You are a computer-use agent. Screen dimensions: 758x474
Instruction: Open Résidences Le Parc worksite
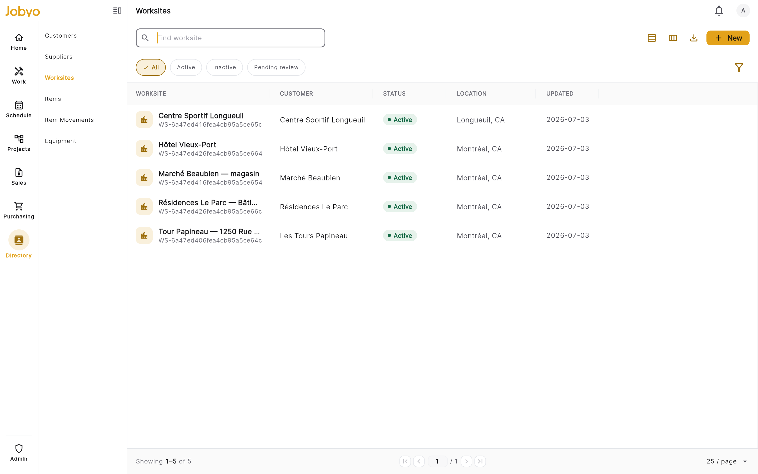pos(208,203)
